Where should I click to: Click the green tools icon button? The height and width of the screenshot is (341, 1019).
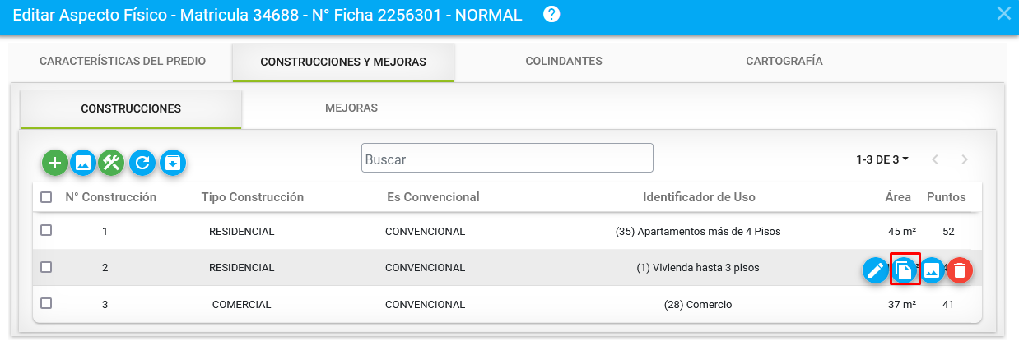tap(111, 163)
